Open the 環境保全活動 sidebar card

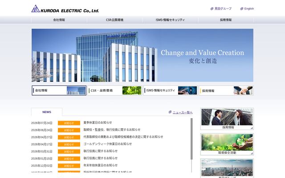point(227,144)
